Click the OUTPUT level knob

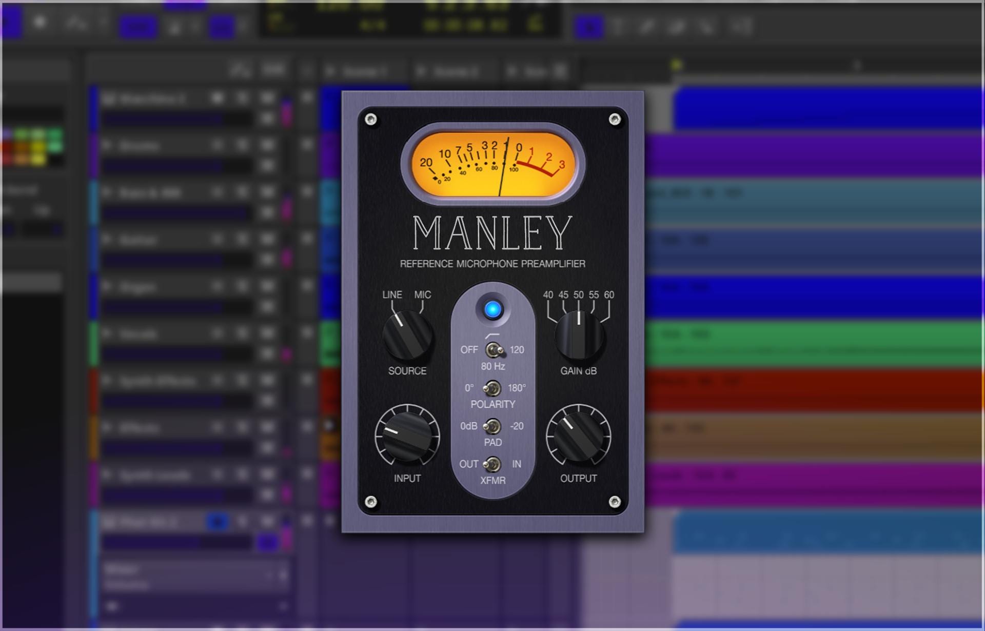pos(579,436)
